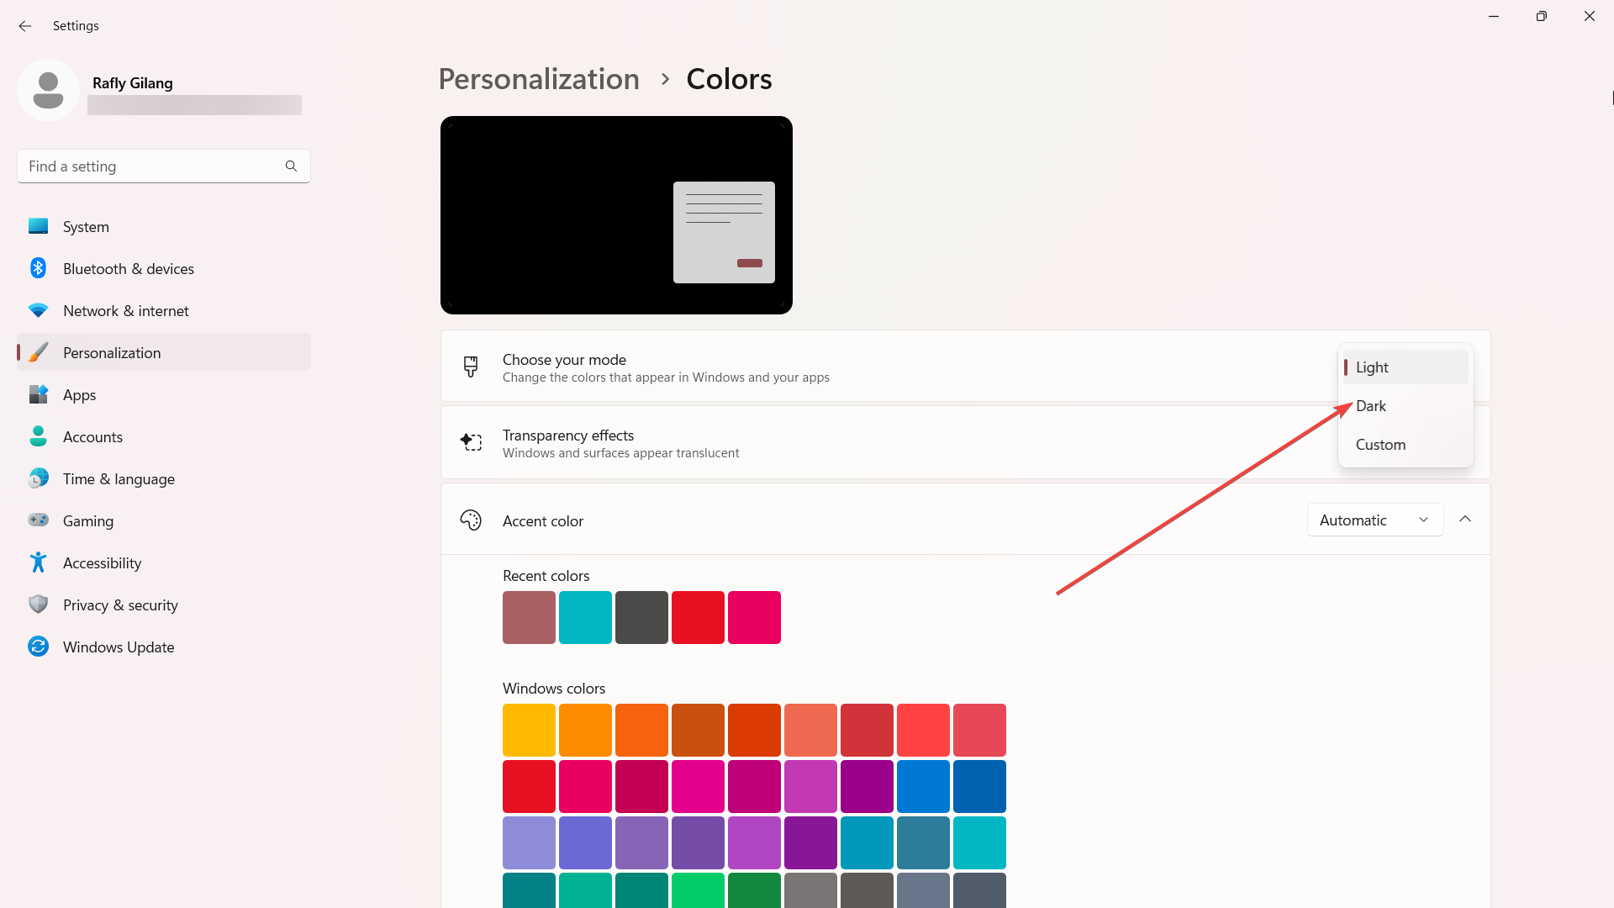
Task: Select Custom mode option
Action: point(1406,445)
